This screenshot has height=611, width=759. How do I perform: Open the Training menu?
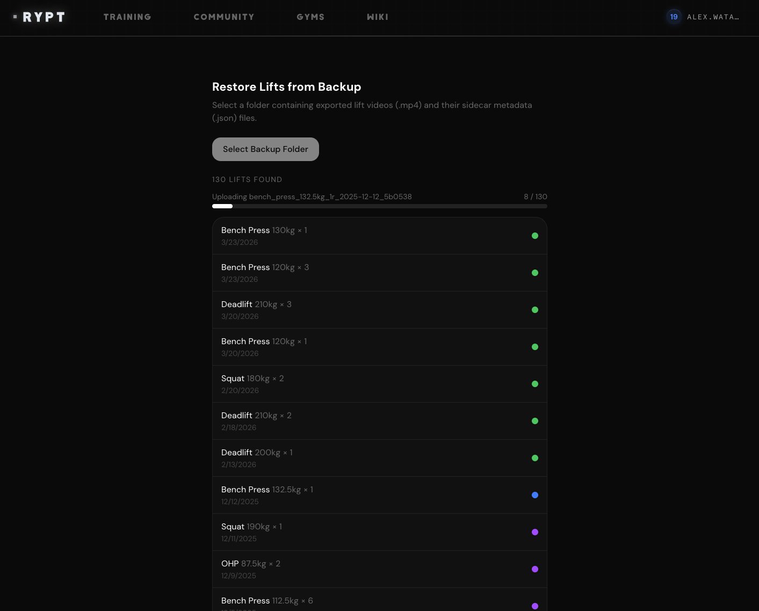[127, 17]
